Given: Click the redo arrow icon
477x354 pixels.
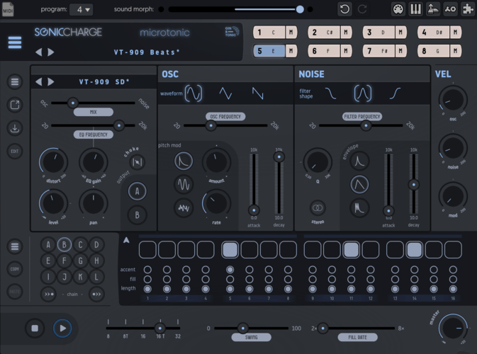Looking at the screenshot, I should (x=362, y=9).
